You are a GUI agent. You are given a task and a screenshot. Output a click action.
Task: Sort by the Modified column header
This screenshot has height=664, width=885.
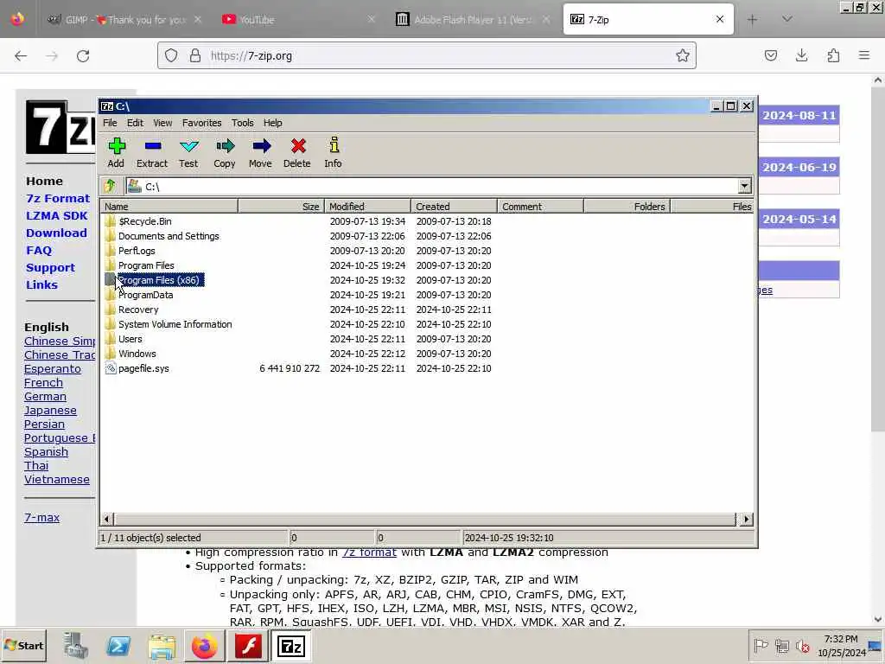pos(367,207)
